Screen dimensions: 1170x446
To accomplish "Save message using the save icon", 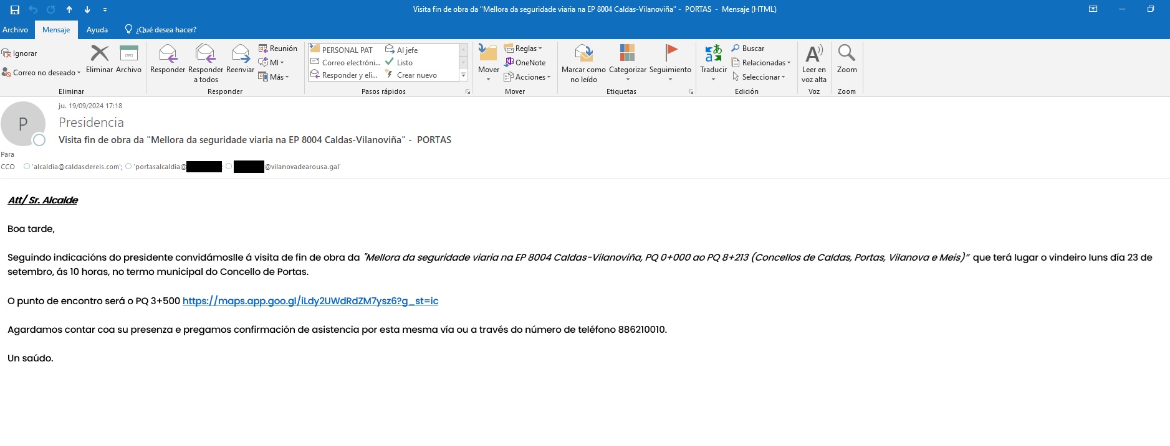I will pyautogui.click(x=15, y=9).
